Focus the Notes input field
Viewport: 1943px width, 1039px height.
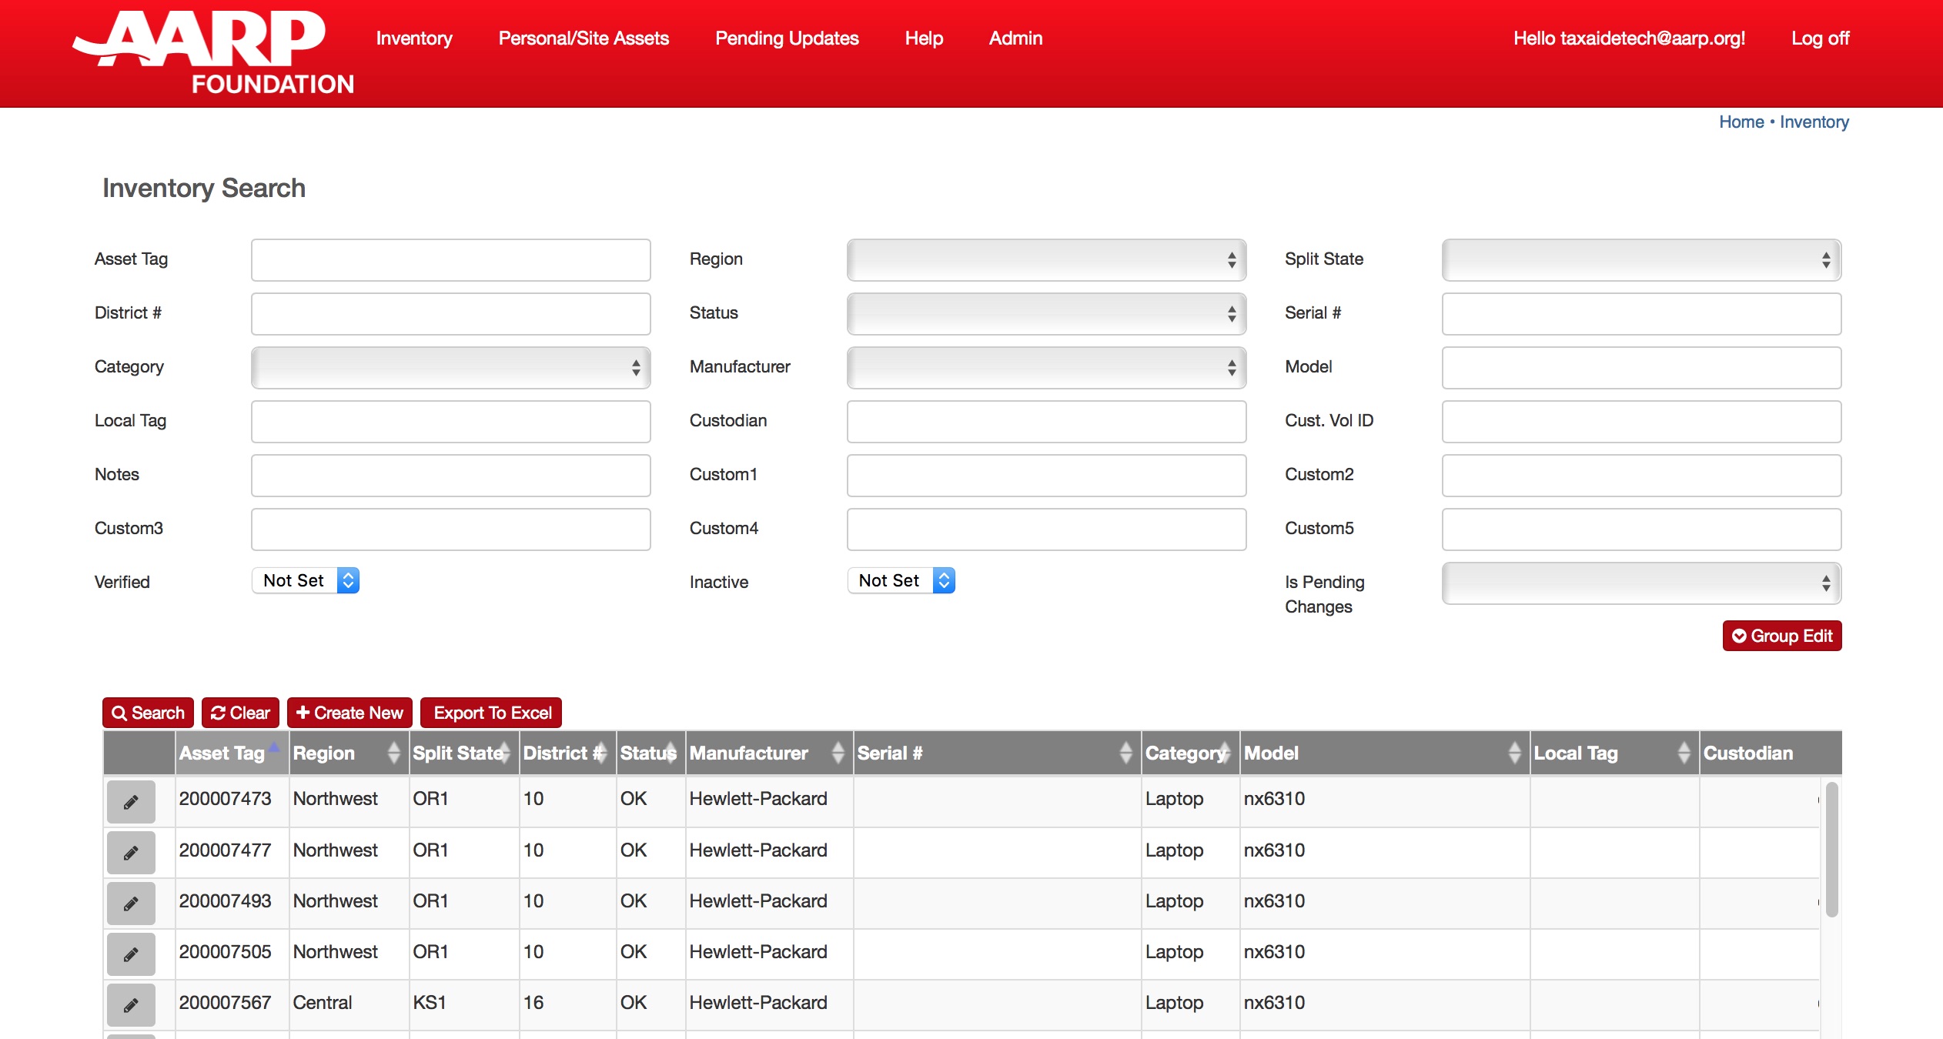coord(451,476)
